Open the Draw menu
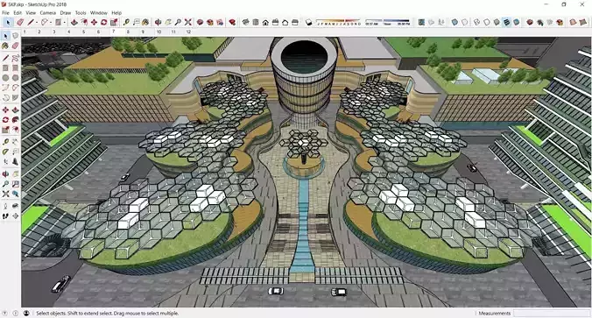The height and width of the screenshot is (318, 592). coord(66,13)
